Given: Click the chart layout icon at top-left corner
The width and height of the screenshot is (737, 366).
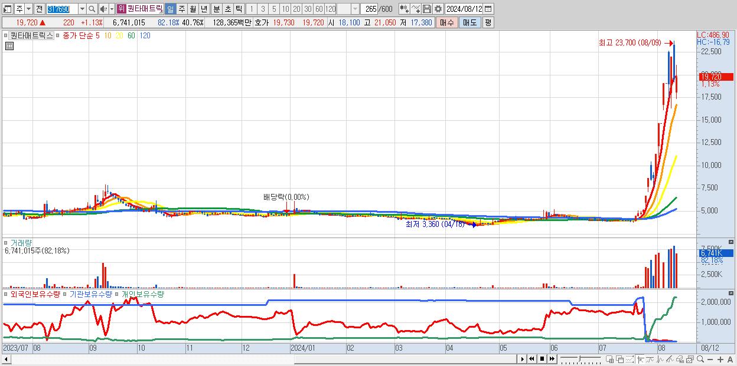Looking at the screenshot, I should [7, 9].
